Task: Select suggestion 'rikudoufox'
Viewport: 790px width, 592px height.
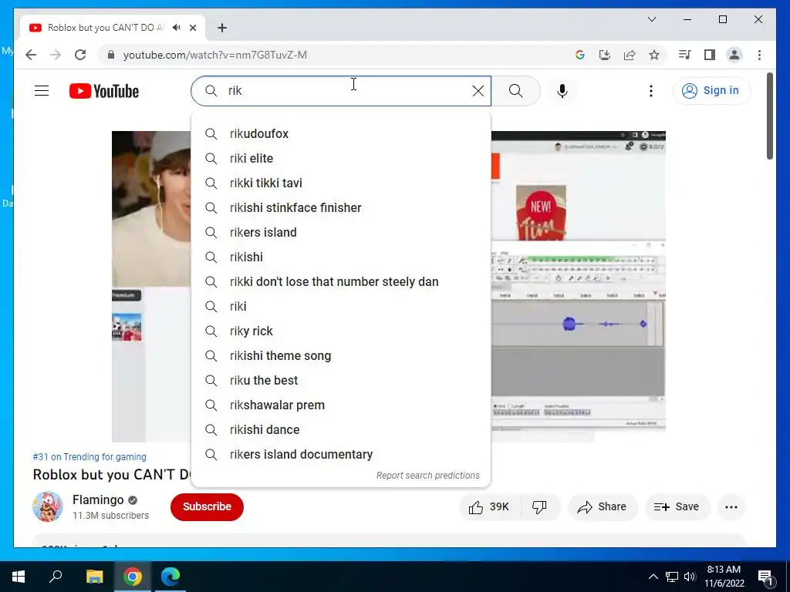Action: (x=341, y=134)
